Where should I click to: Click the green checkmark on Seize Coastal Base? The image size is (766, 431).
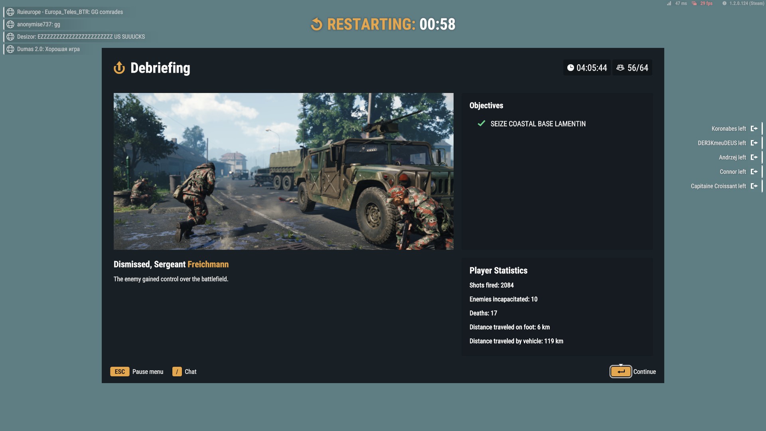pos(482,124)
